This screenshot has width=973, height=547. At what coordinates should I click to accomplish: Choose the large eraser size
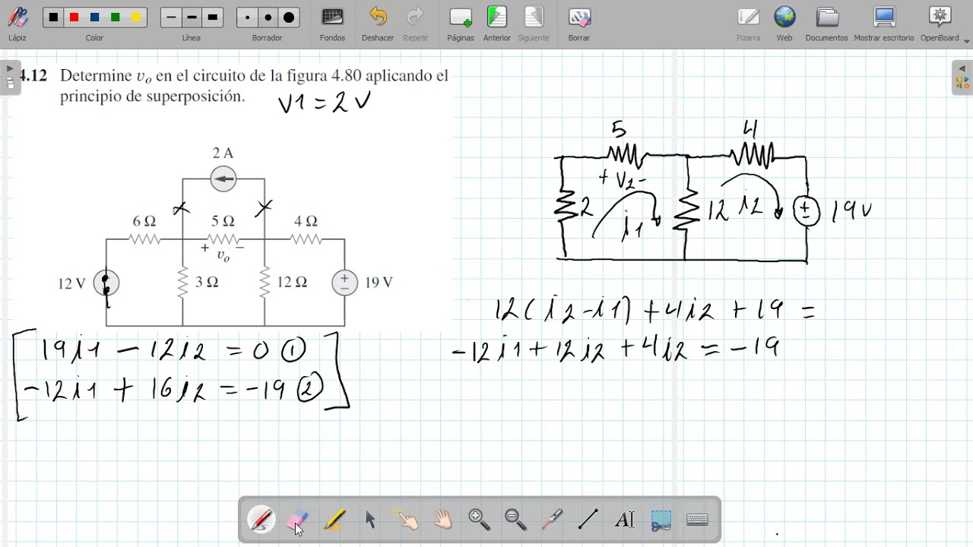point(289,17)
